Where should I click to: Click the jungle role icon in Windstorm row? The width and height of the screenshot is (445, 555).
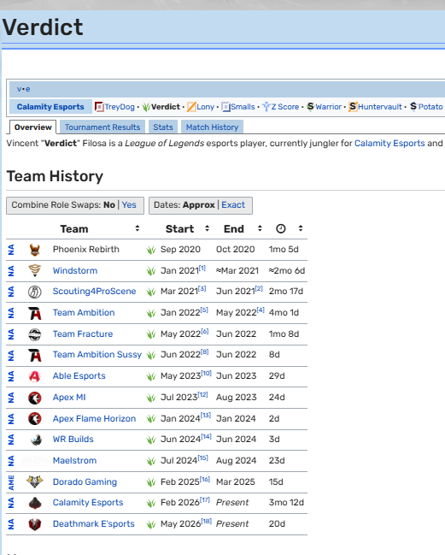click(151, 271)
